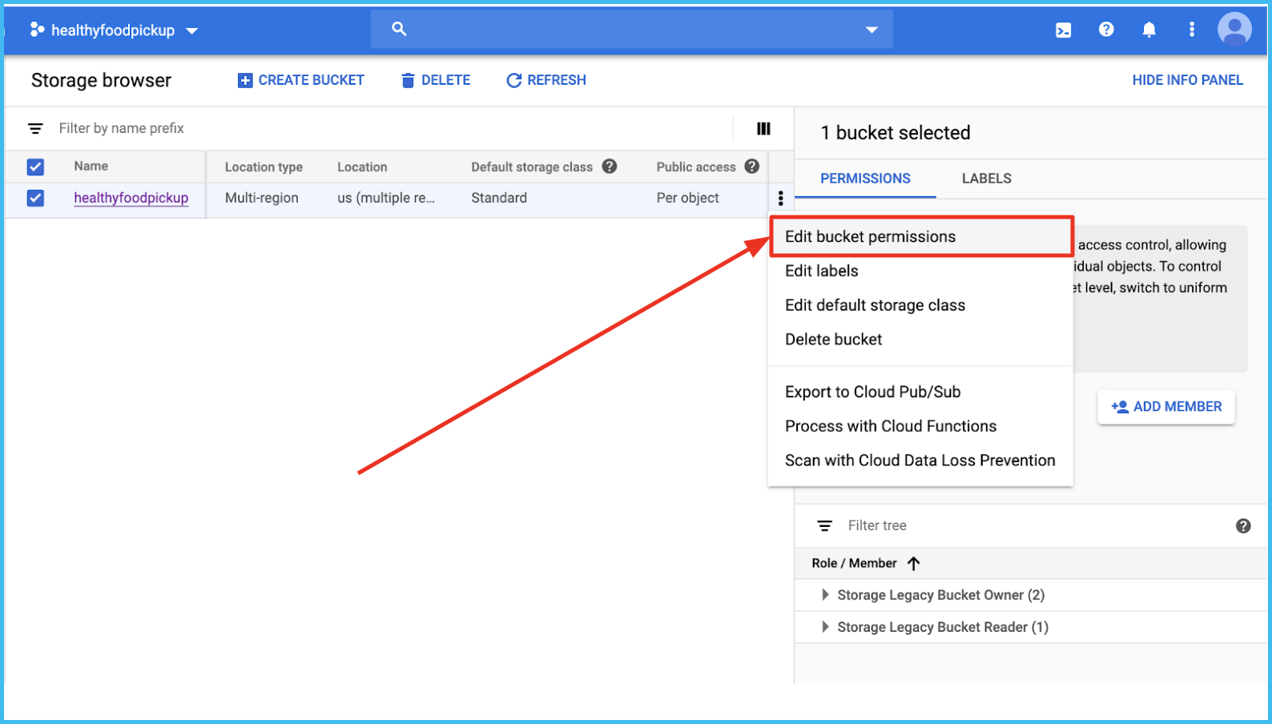Sort by Role / Member arrow

coord(914,563)
